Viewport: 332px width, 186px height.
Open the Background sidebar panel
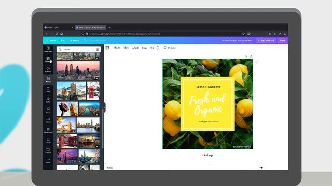tap(48, 130)
